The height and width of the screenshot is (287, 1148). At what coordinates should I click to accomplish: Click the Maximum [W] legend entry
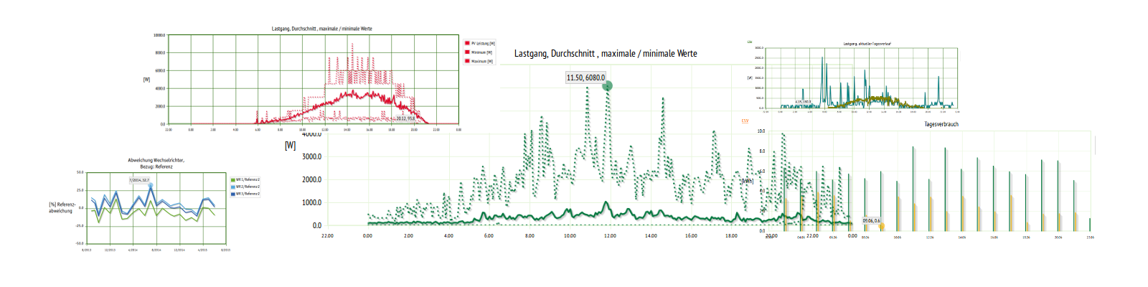point(479,61)
